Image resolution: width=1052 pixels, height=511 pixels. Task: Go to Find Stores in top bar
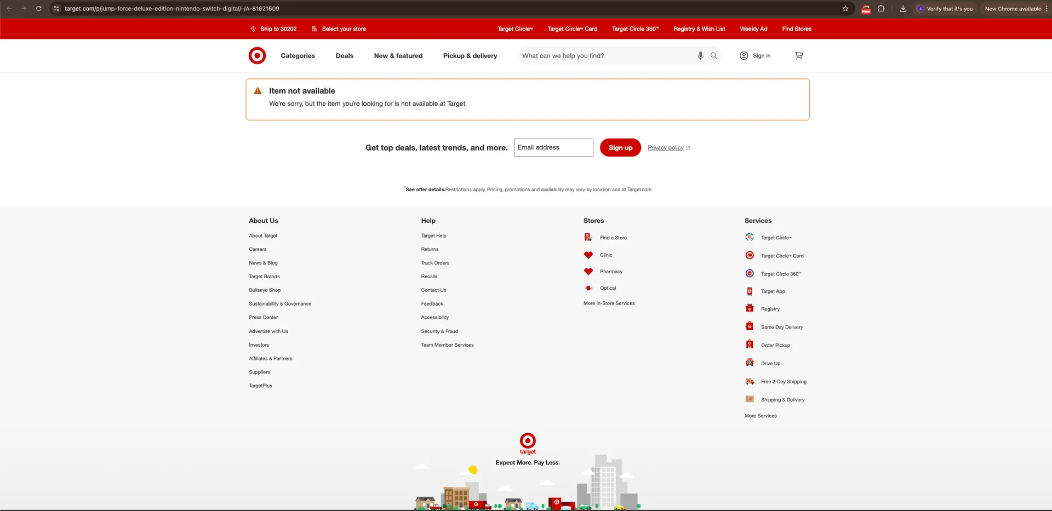click(797, 29)
